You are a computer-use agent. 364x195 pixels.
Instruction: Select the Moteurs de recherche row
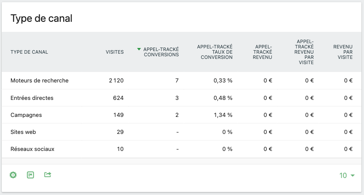tap(182, 81)
